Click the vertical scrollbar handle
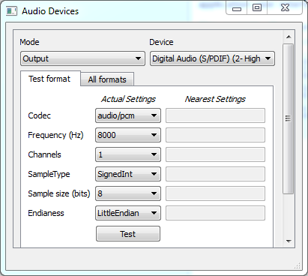 [x=289, y=118]
